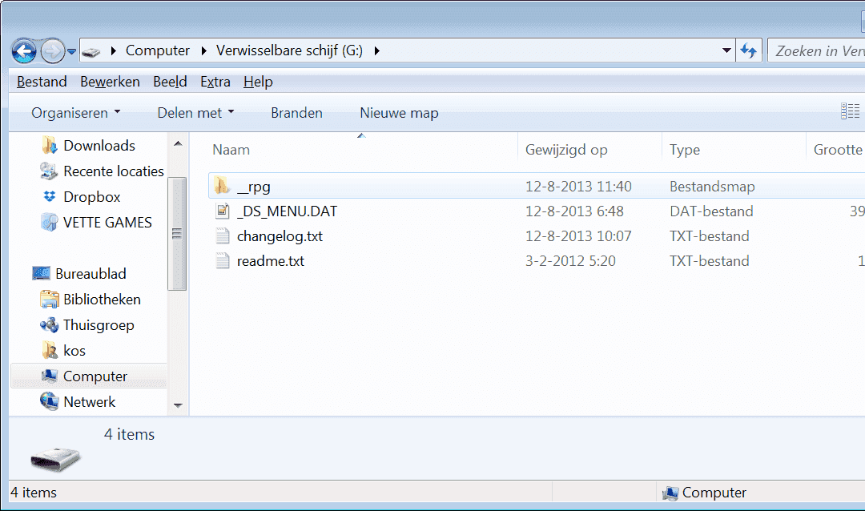Click the removable drive icon in details pane
The image size is (865, 511).
coord(55,459)
